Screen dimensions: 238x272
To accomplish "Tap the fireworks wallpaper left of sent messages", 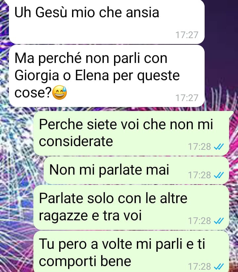I will pos(17,191).
